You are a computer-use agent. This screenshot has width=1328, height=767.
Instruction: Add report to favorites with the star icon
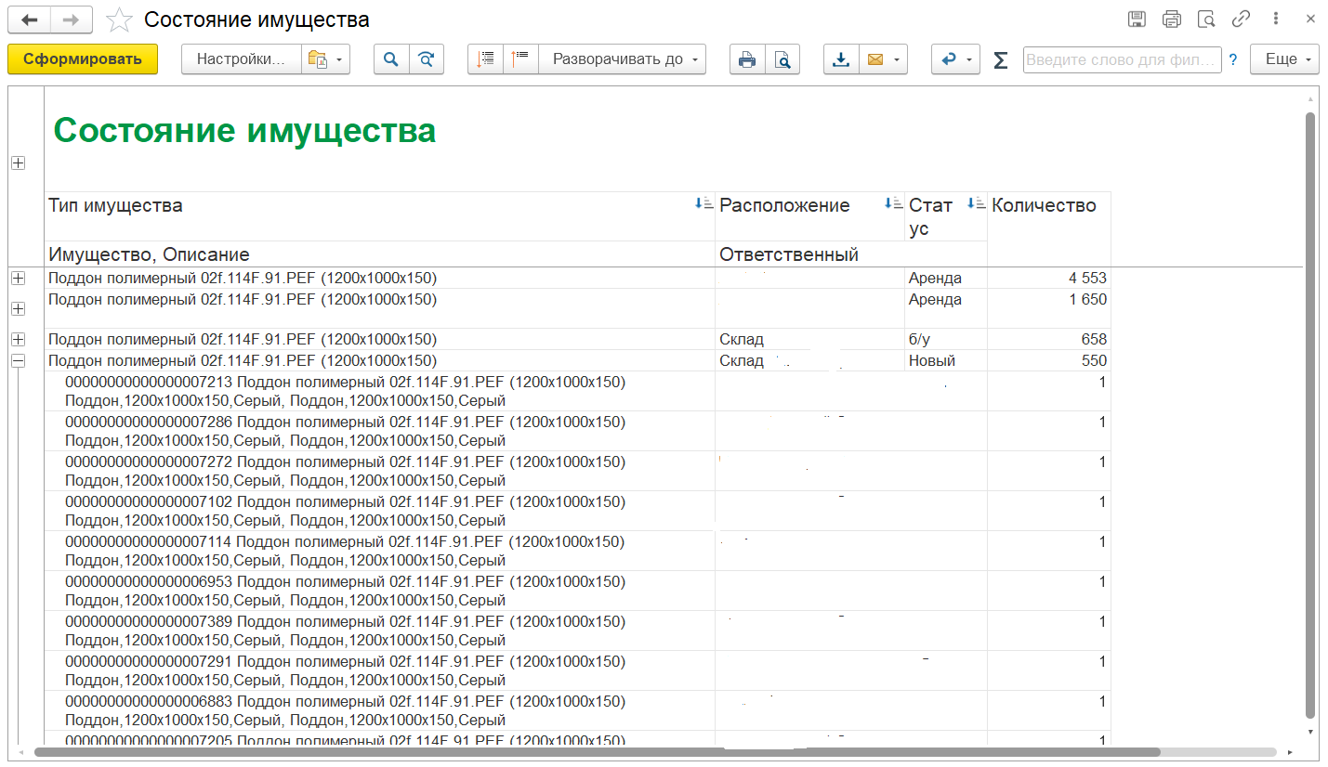119,19
